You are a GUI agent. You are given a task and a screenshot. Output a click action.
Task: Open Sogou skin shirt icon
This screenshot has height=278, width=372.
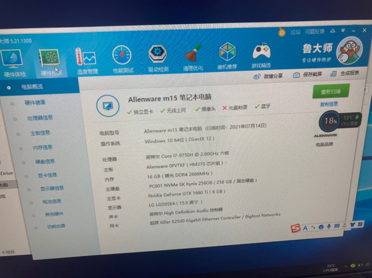pyautogui.click(x=353, y=225)
